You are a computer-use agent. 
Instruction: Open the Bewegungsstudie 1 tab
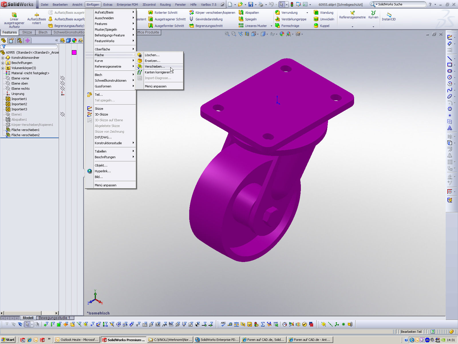(54, 318)
